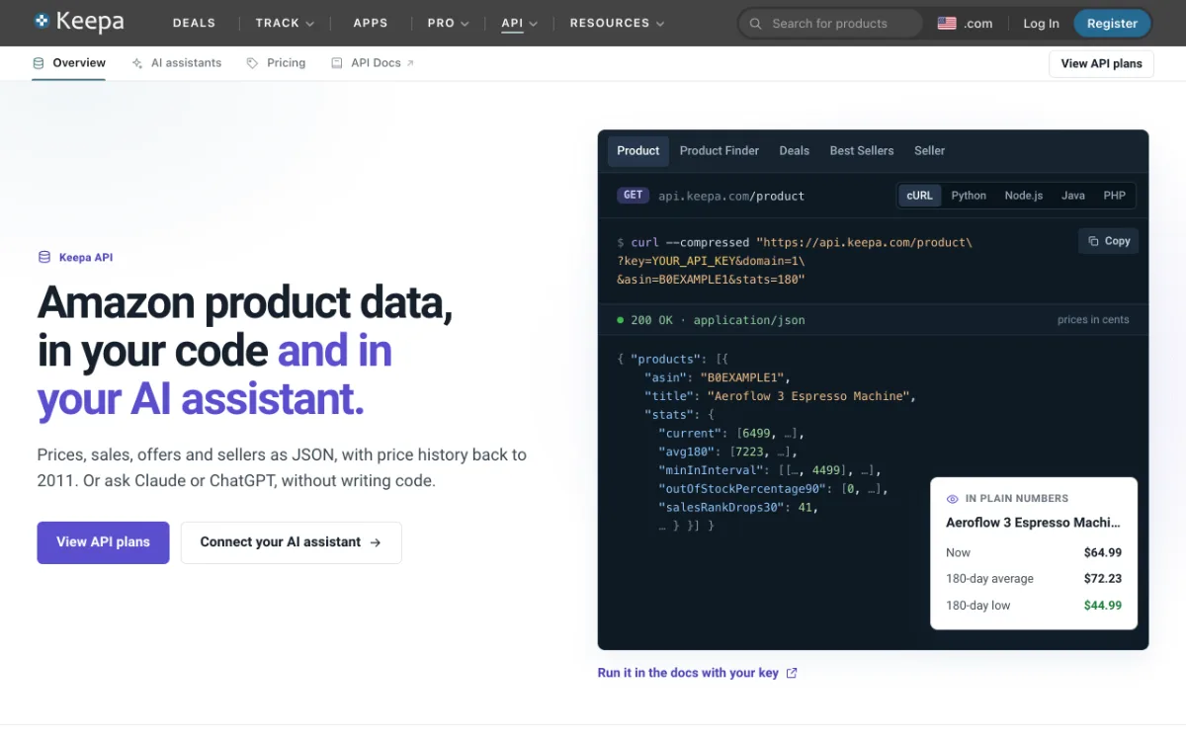Click the "salesRankDrops30": 41 line
Viewport: 1186px width, 741px height.
click(x=738, y=508)
